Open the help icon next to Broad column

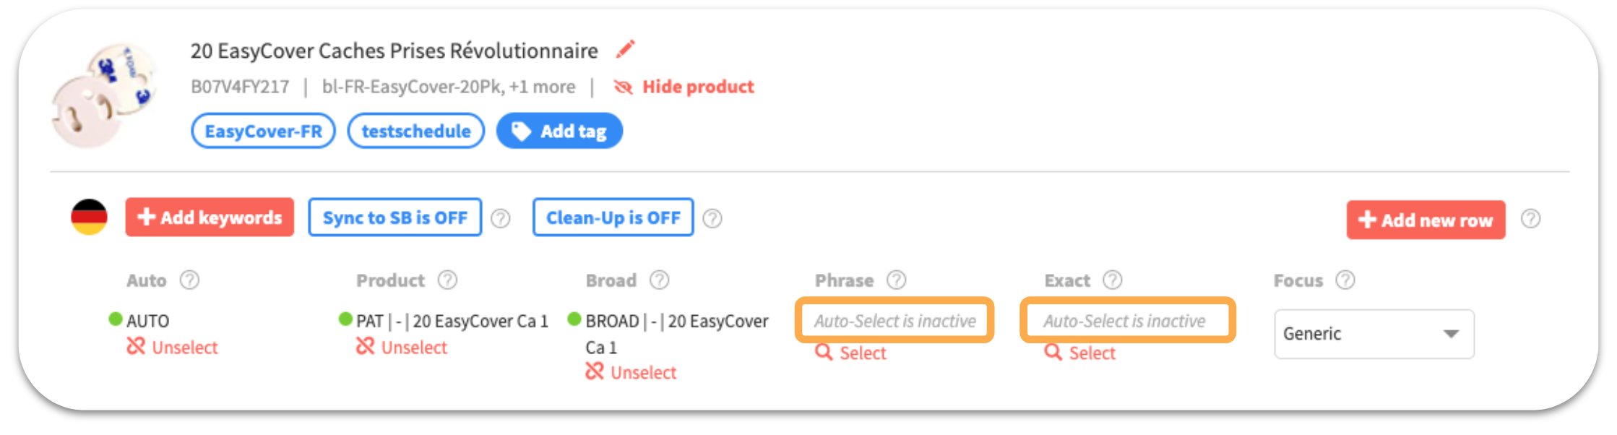pyautogui.click(x=659, y=280)
